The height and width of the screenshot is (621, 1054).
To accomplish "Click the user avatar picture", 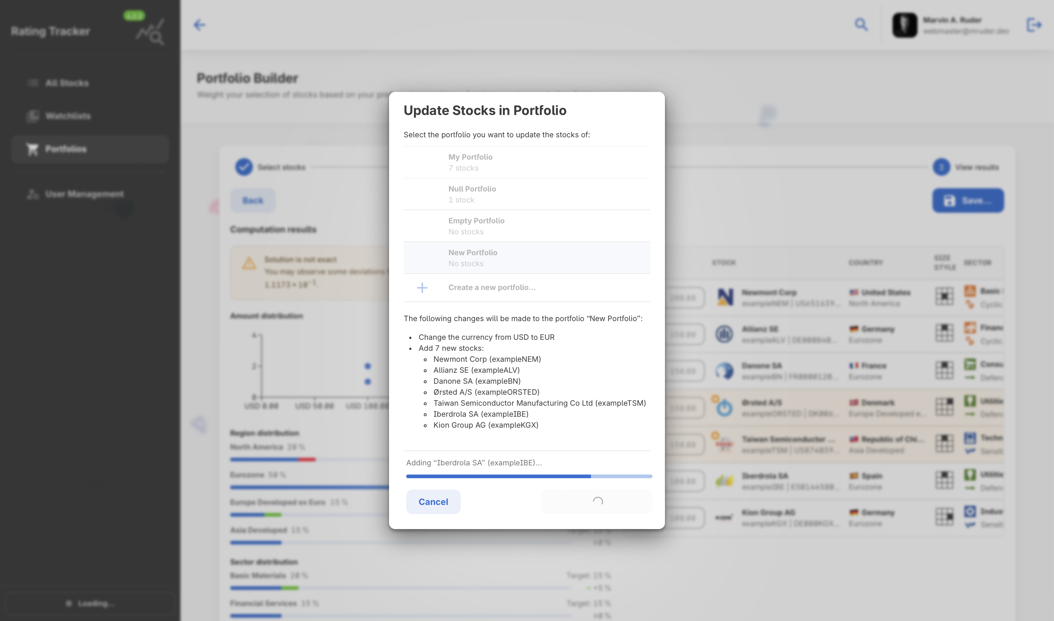I will (904, 25).
